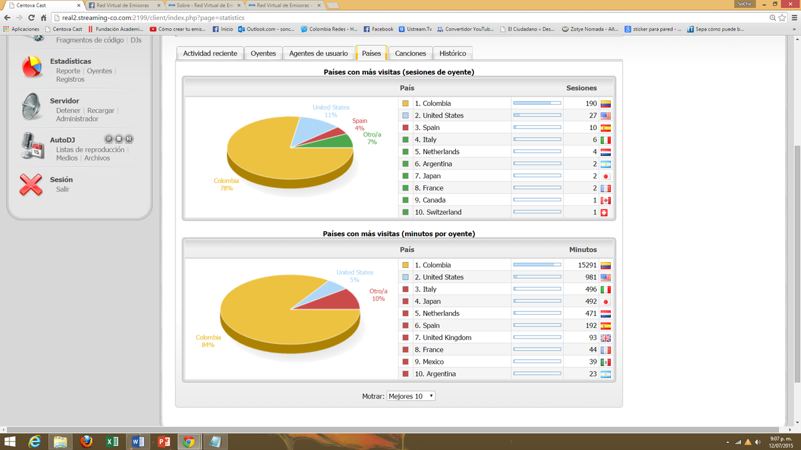Open the Chrome menu hamburger icon
The height and width of the screenshot is (450, 801).
click(x=794, y=18)
